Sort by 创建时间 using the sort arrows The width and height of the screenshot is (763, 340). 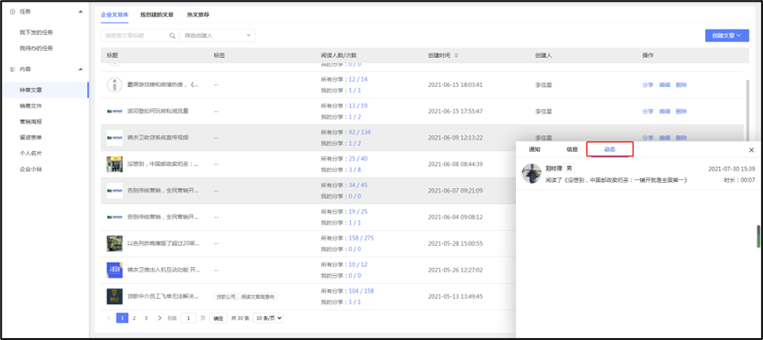click(456, 55)
